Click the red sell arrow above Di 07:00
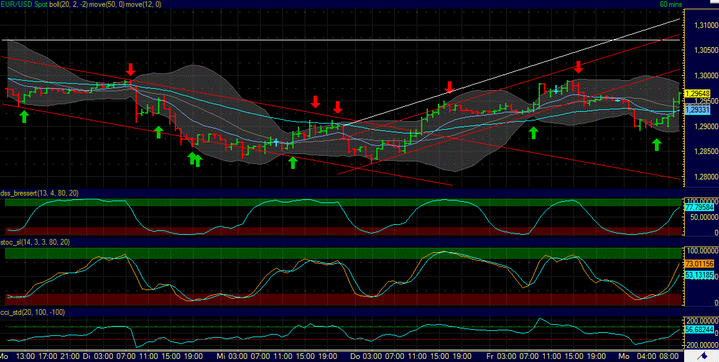The image size is (719, 362). (131, 68)
